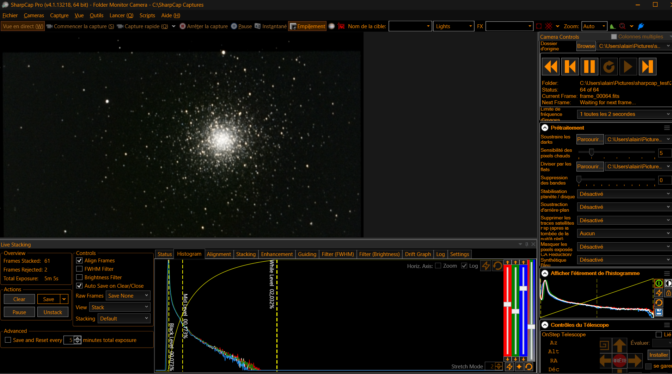Pause the folder monitor playback
This screenshot has height=374, width=672.
click(x=589, y=67)
